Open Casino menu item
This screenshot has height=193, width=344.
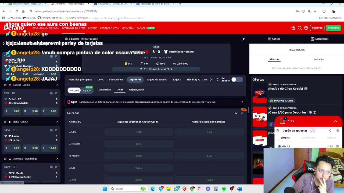[x=92, y=28]
